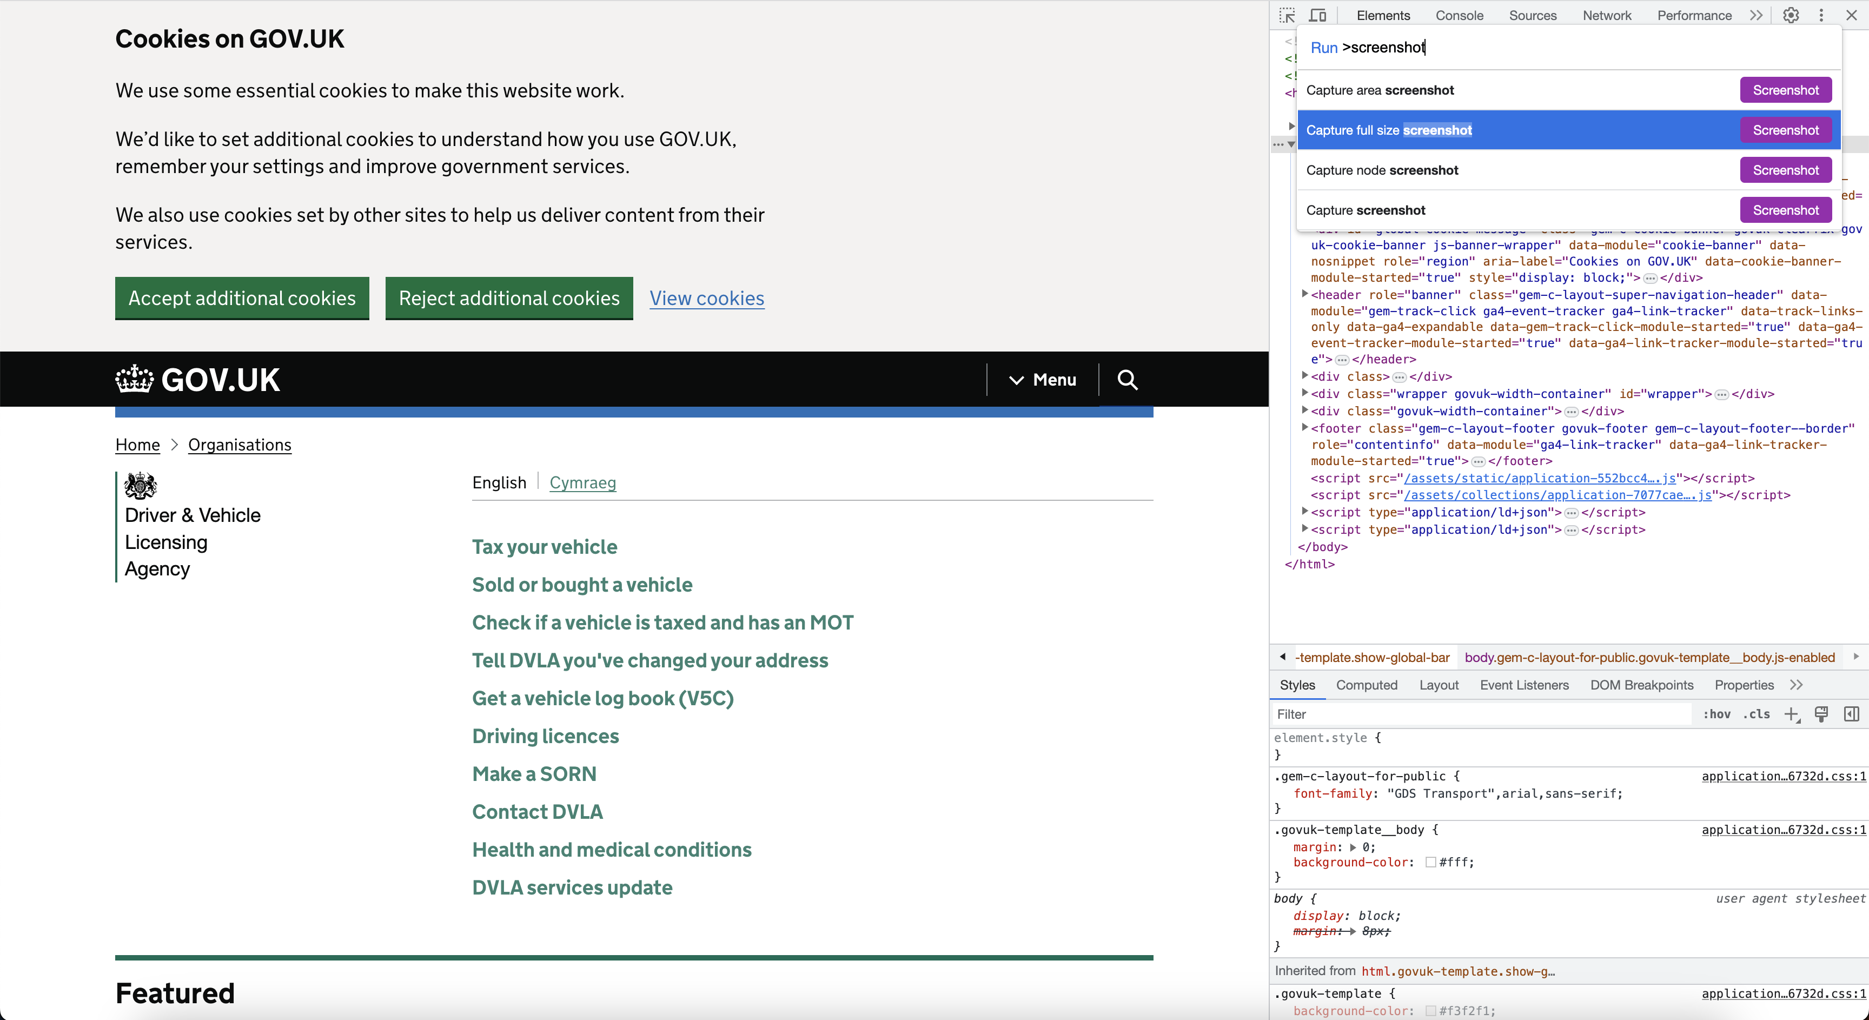Expand the collapsed header ellipsis badge
Image resolution: width=1869 pixels, height=1020 pixels.
tap(1342, 360)
